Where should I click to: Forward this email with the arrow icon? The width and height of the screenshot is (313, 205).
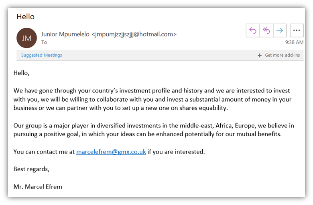click(x=280, y=31)
